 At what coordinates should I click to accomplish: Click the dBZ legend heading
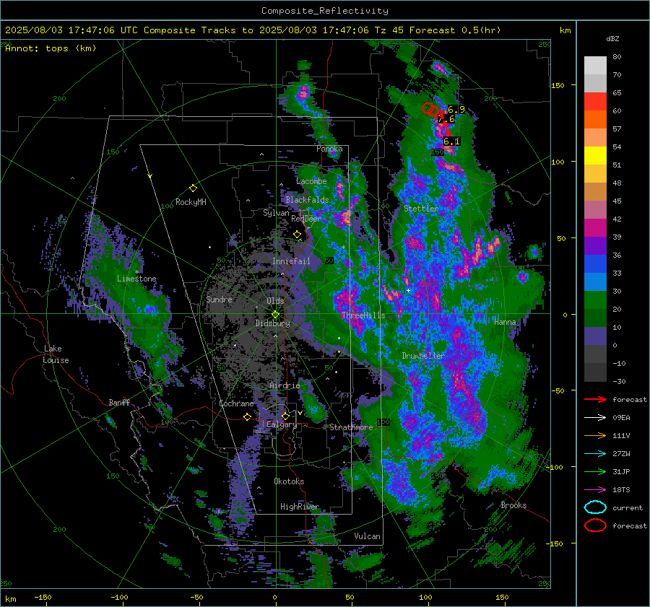point(612,38)
